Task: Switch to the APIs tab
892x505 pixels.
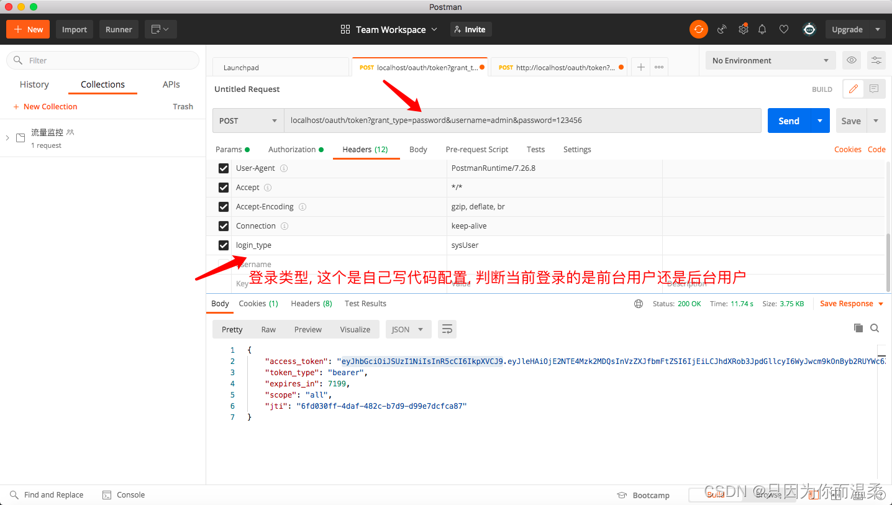Action: click(x=171, y=84)
